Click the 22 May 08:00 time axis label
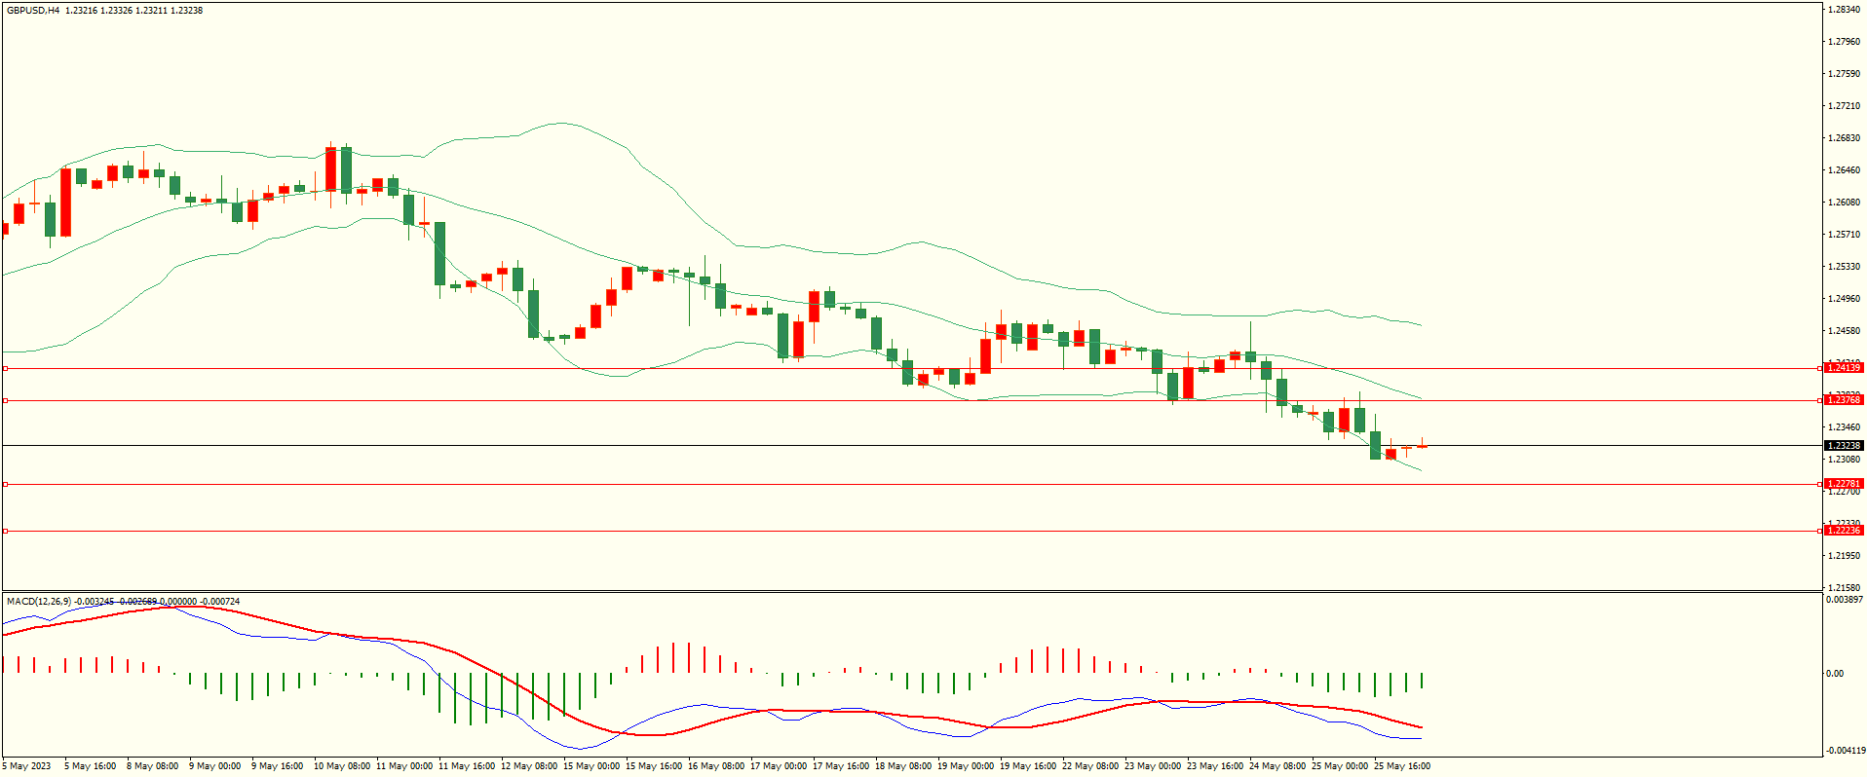This screenshot has height=777, width=1867. (x=1089, y=766)
